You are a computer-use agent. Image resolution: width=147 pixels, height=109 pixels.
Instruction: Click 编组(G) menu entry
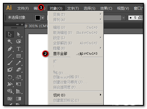coord(76,27)
